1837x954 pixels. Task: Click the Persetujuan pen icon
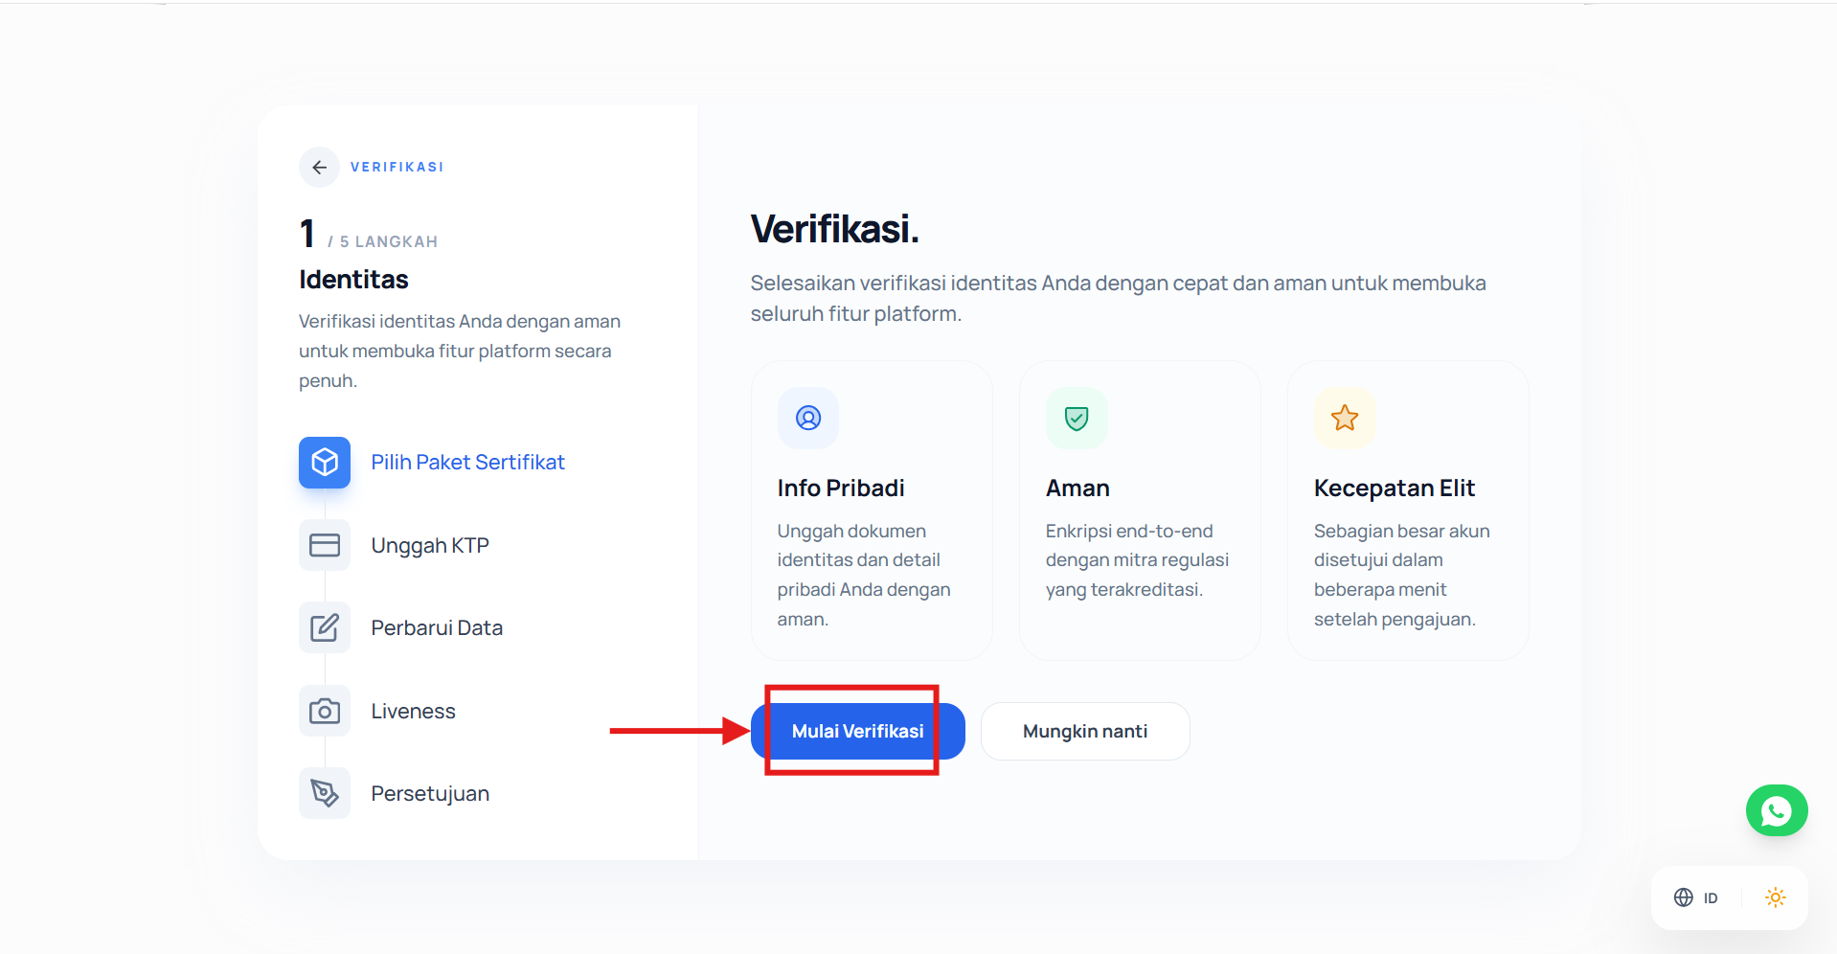[325, 793]
